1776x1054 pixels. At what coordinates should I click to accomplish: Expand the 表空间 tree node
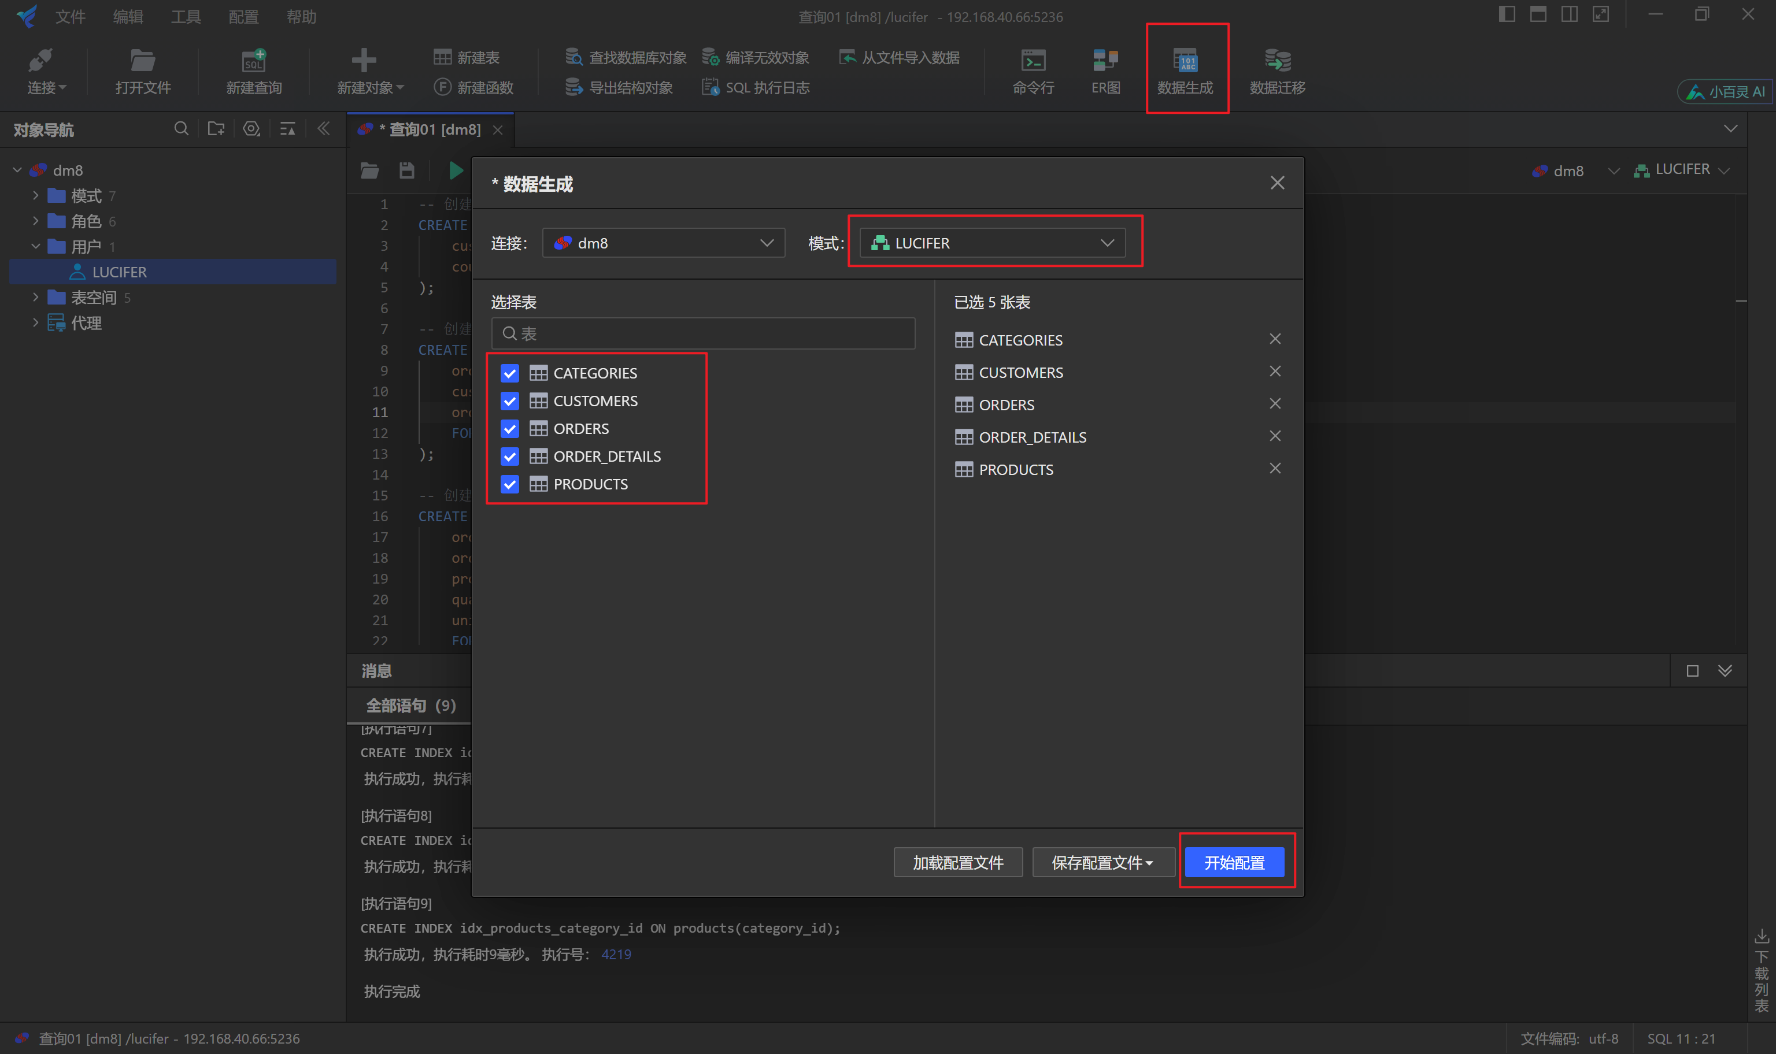(x=35, y=297)
